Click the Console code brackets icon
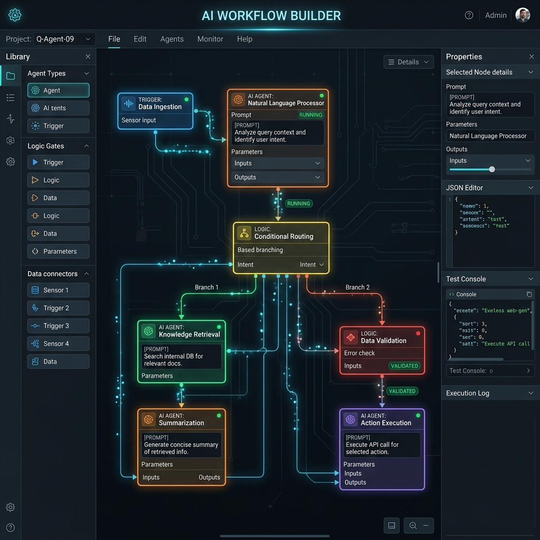 click(x=451, y=294)
